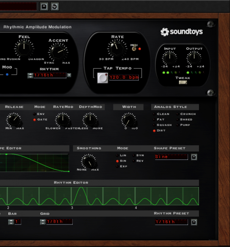Click the Rhythm Editor header bar

pyautogui.click(x=99, y=182)
